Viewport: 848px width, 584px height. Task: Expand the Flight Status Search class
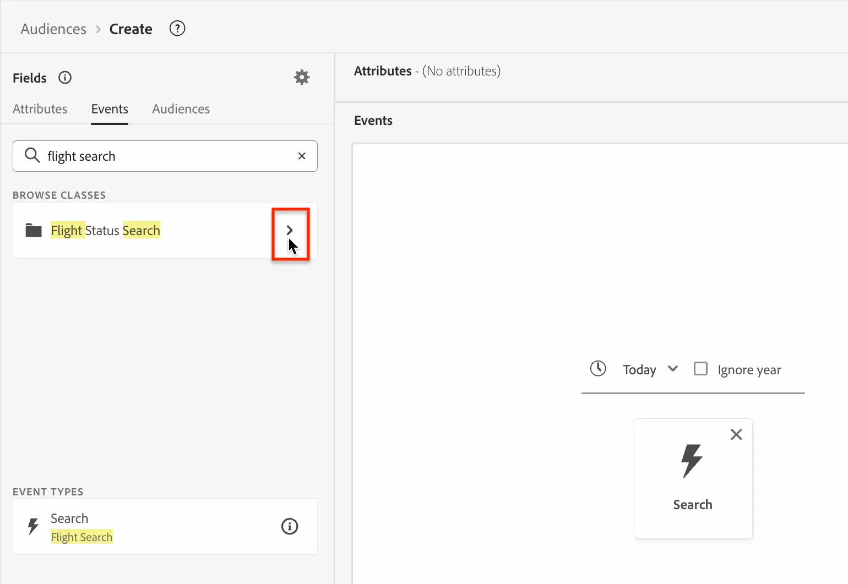point(290,230)
